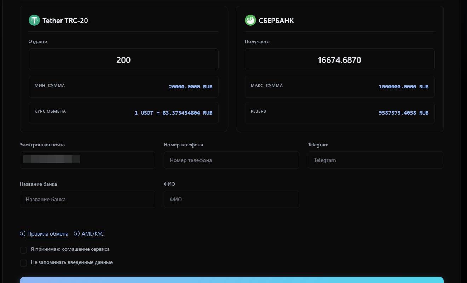Click the МИН. СУММА 20000.0000 RUB panel

(x=123, y=87)
